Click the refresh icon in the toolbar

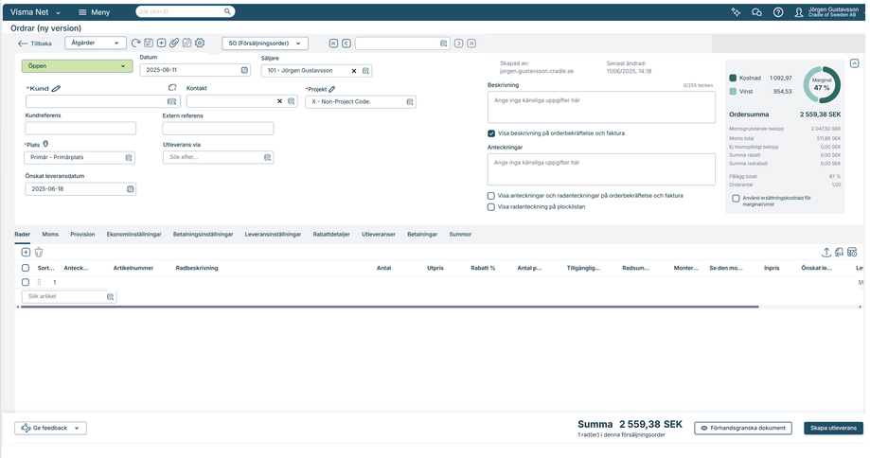[135, 44]
